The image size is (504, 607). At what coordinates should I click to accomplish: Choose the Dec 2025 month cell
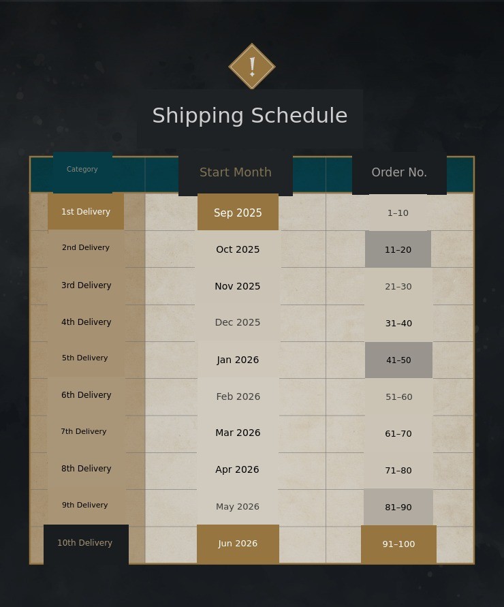coord(238,323)
